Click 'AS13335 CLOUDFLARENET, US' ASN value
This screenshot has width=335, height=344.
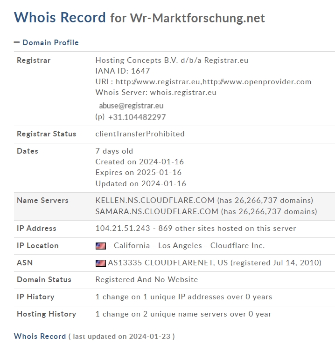pos(168,263)
